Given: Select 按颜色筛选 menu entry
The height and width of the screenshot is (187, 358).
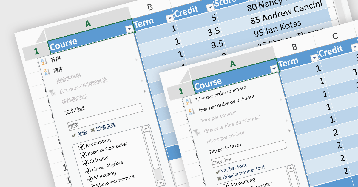Looking at the screenshot, I should 74,99.
